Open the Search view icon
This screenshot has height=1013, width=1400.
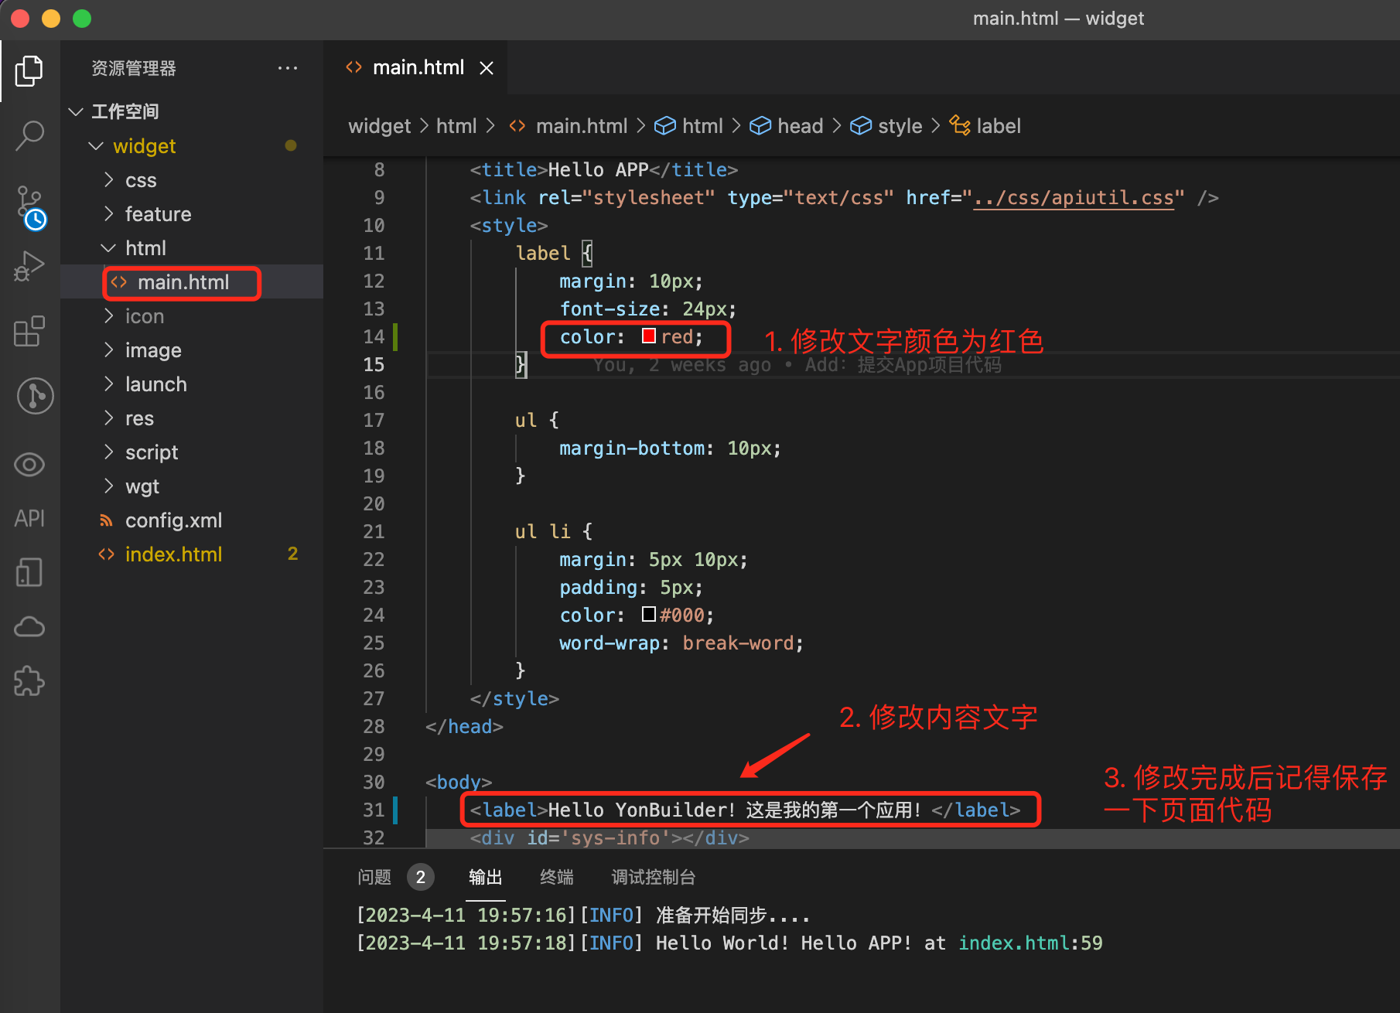[x=29, y=135]
